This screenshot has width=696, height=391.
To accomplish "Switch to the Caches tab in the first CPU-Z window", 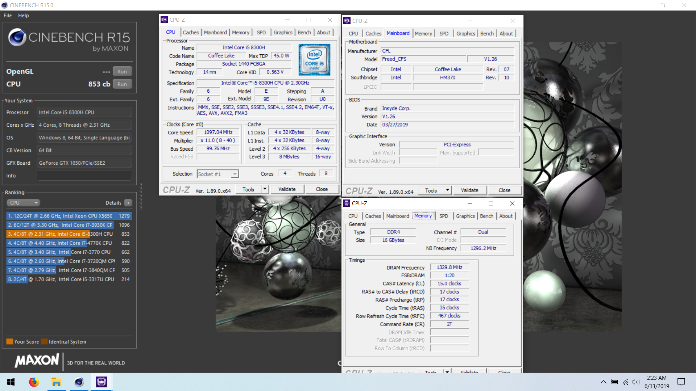I will tap(191, 32).
